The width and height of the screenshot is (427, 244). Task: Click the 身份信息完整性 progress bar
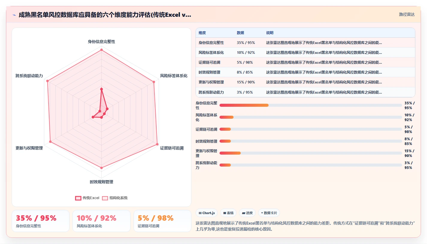click(x=311, y=105)
